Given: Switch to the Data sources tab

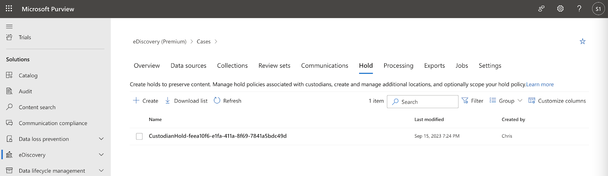Looking at the screenshot, I should [x=188, y=66].
